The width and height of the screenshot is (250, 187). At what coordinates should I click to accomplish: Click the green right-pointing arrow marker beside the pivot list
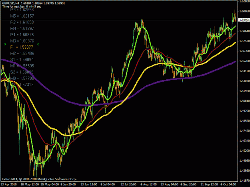click(5, 44)
